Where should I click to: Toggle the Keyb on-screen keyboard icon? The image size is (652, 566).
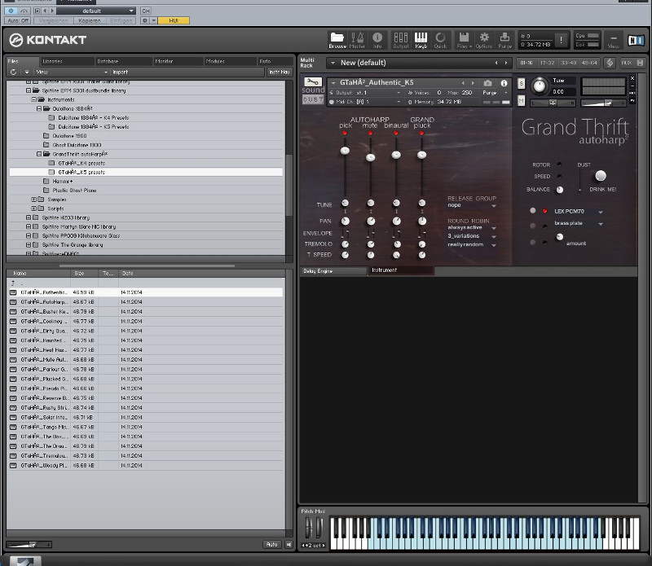(x=421, y=40)
